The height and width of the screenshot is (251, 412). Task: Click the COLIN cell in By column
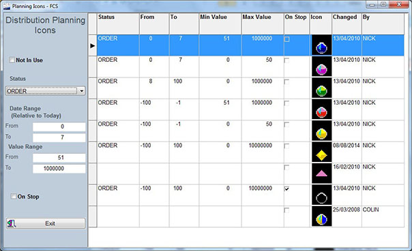coord(383,216)
